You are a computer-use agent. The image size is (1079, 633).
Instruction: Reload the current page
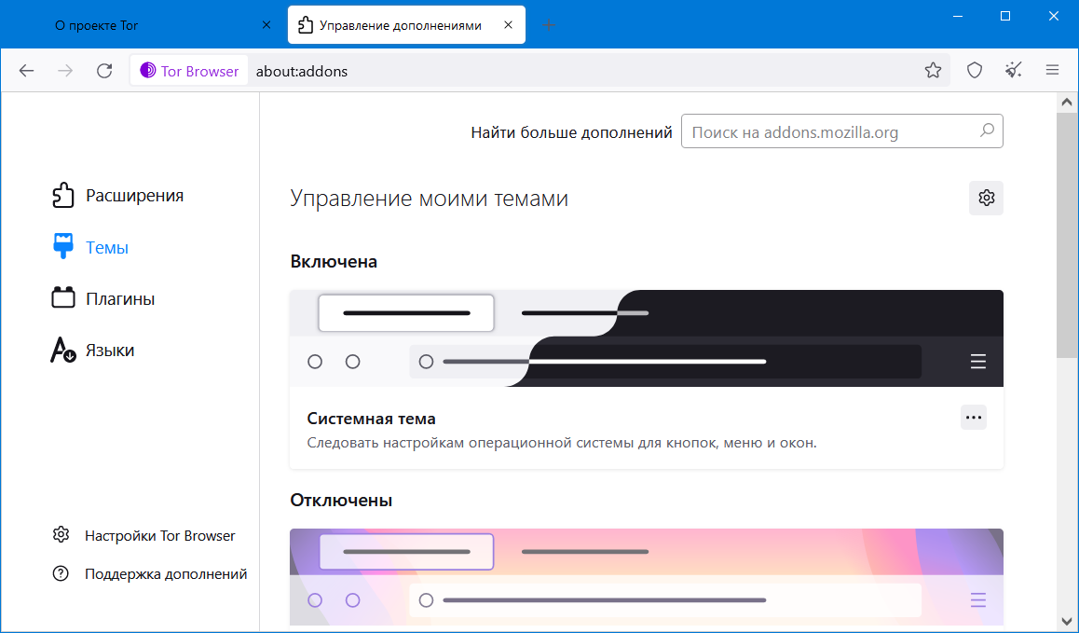pos(104,70)
